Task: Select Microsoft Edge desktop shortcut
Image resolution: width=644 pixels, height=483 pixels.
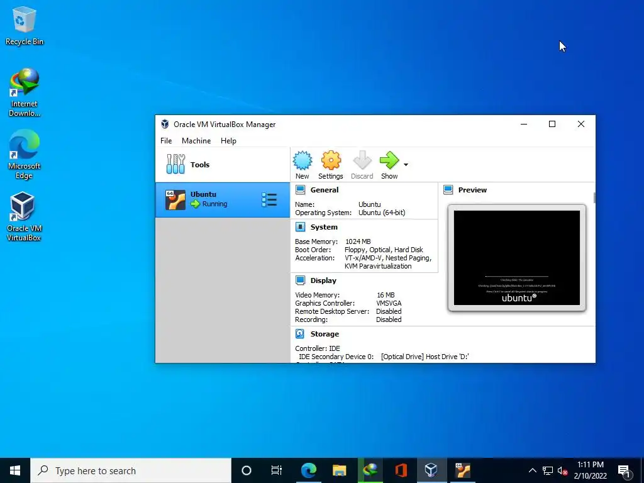Action: coord(25,155)
